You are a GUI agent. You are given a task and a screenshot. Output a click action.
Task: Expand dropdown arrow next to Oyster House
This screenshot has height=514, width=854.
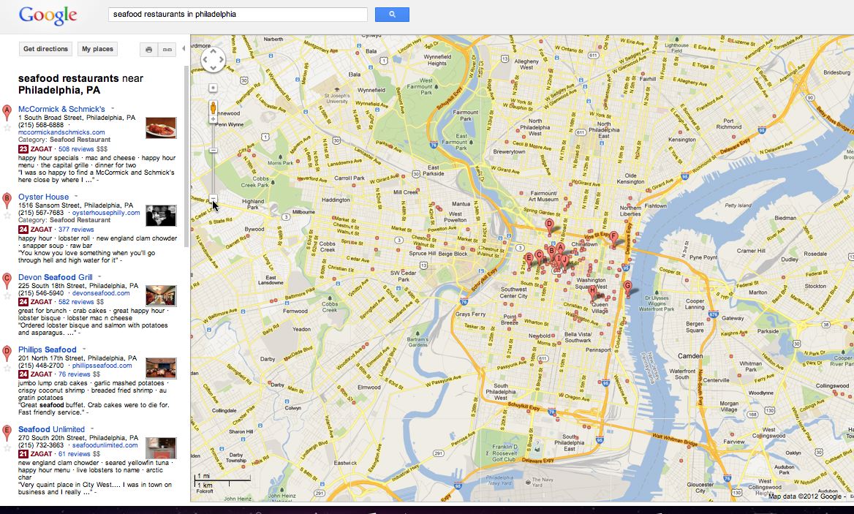(x=76, y=197)
